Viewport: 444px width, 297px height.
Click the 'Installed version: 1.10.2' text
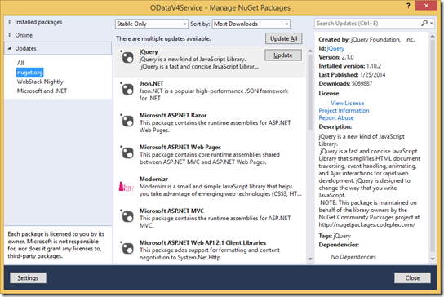(x=349, y=66)
